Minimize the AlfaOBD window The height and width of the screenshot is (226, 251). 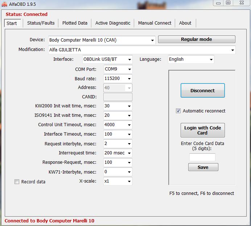(218, 3)
